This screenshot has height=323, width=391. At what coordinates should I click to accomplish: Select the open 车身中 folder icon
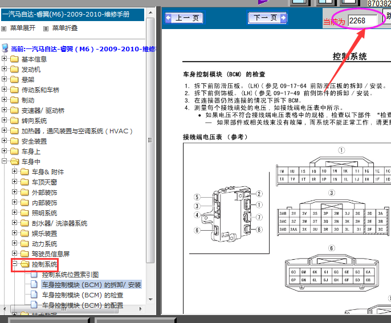15,162
